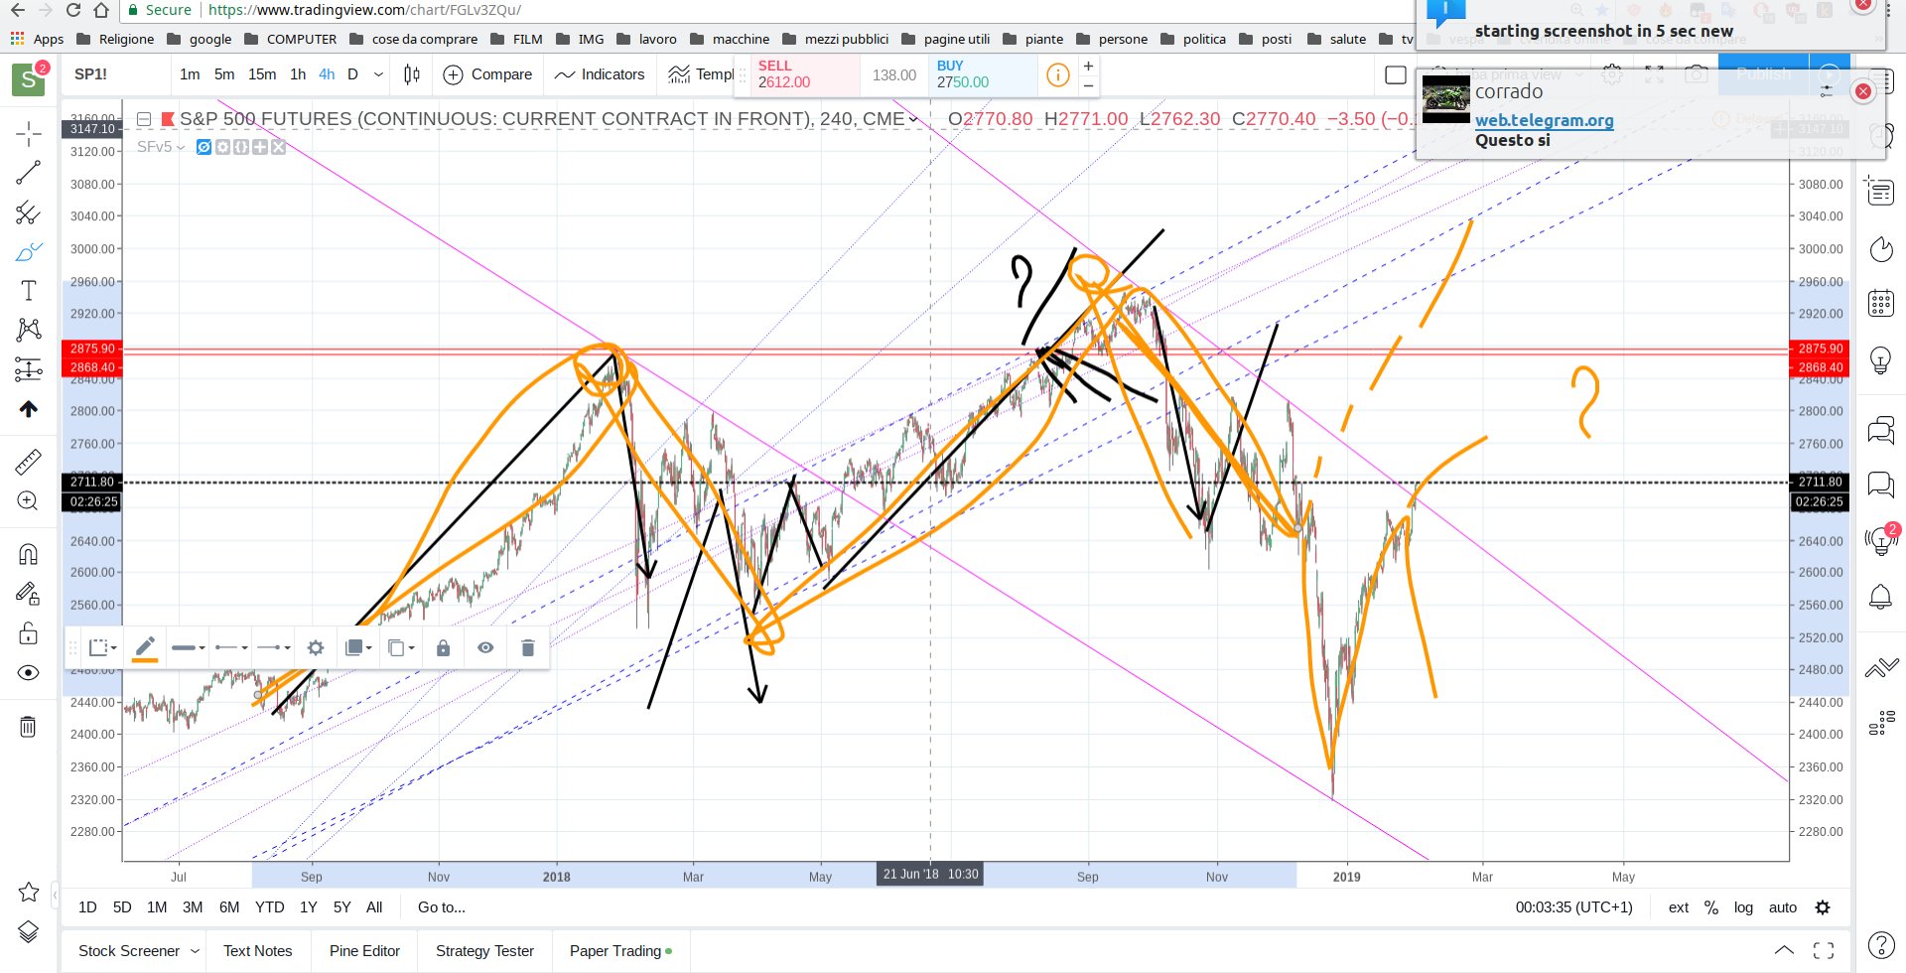Toggle lock all drawing tools
This screenshot has height=973, width=1906.
[x=29, y=632]
